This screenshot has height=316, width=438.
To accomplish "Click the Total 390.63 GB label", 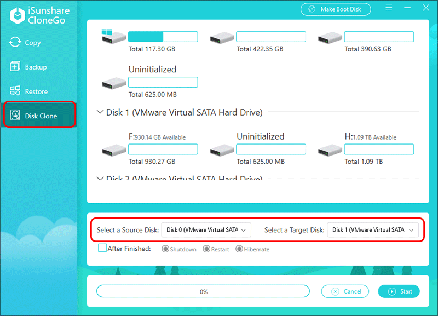I will coord(368,49).
